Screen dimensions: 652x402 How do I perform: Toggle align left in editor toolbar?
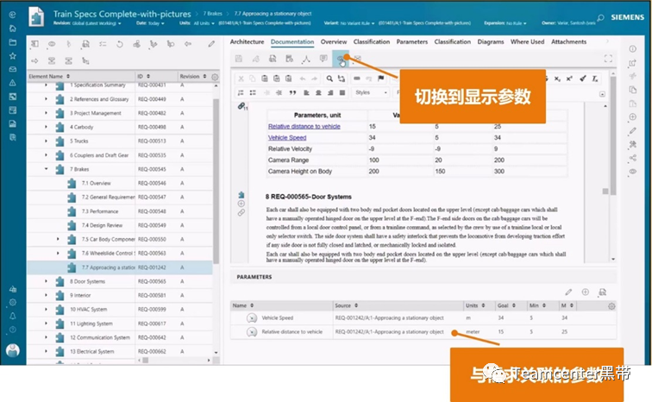click(306, 92)
